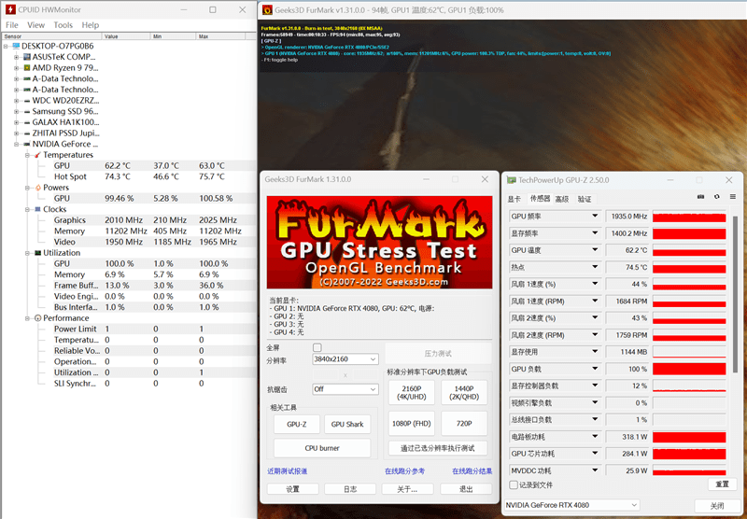Click the Temperatures thermometer icon in tree
Screen dimensions: 747x519
[37, 155]
